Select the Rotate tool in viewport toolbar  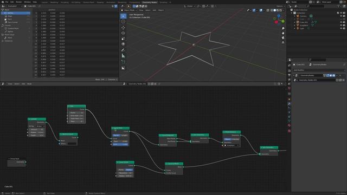123,33
